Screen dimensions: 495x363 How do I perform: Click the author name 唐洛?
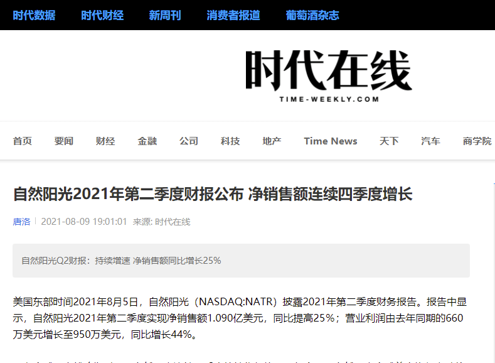tap(21, 222)
